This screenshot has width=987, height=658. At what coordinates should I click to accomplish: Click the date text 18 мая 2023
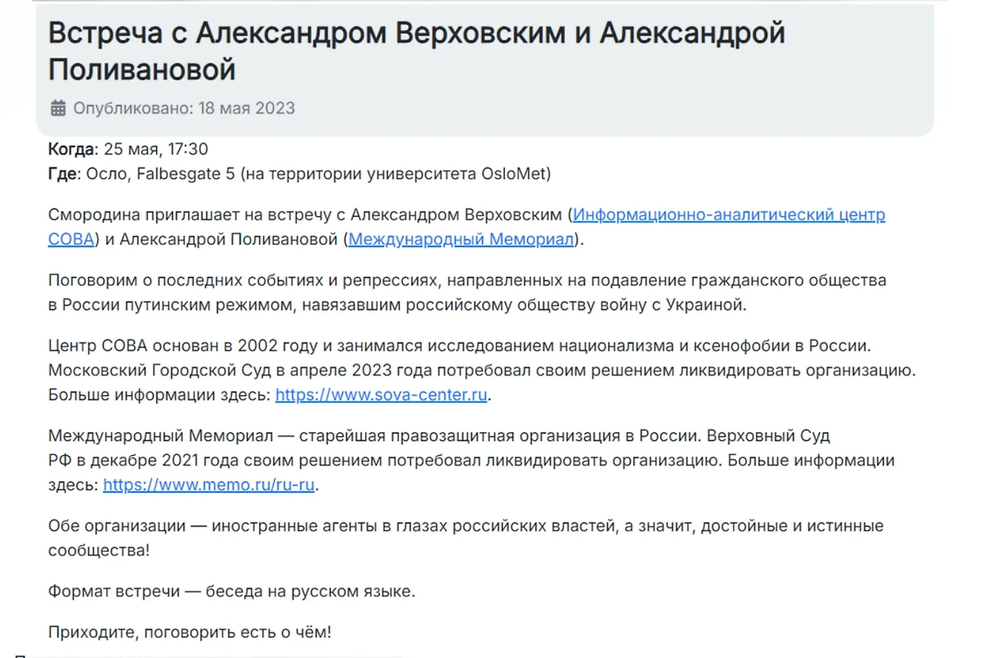[246, 108]
